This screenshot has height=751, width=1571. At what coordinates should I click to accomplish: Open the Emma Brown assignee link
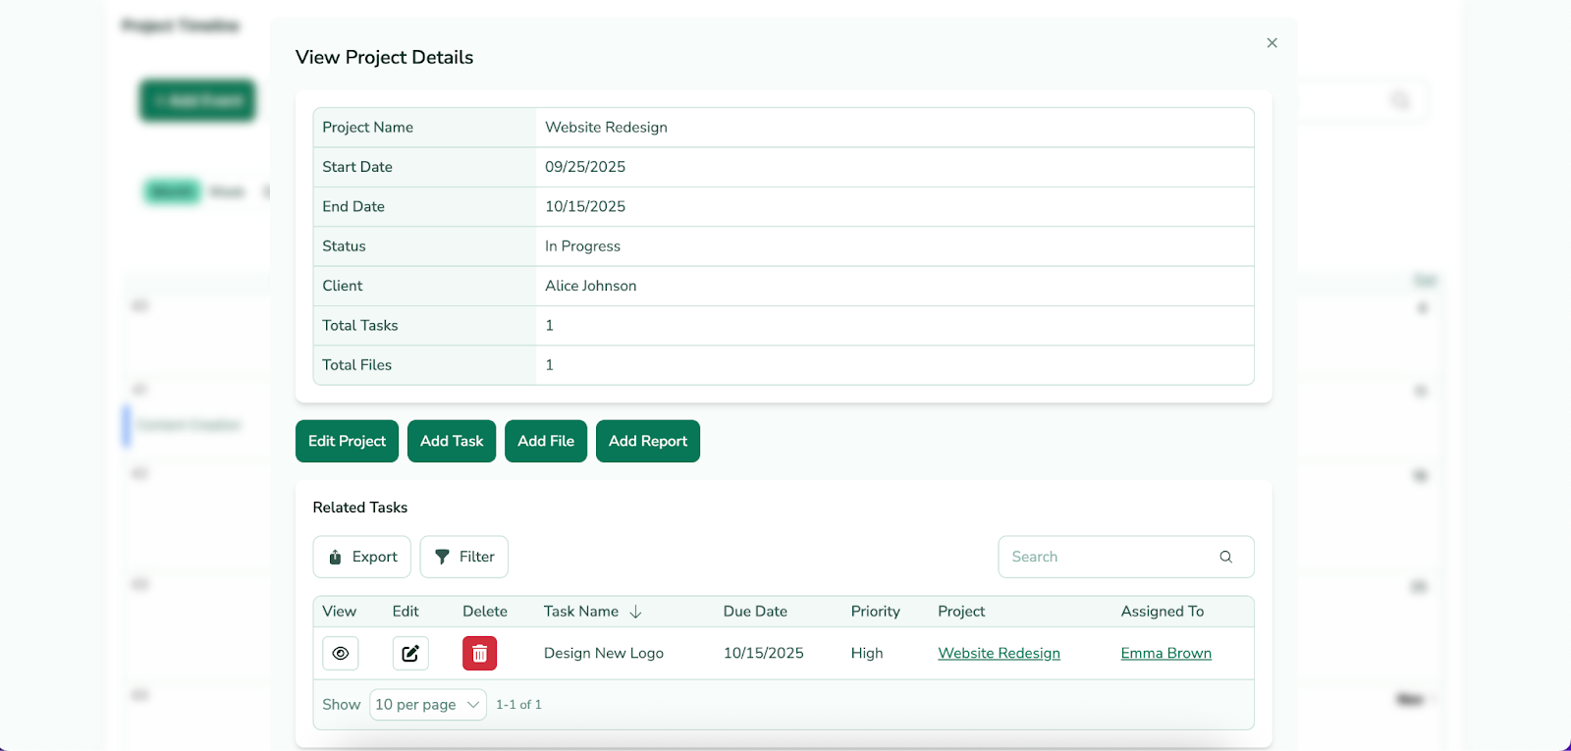pos(1165,654)
